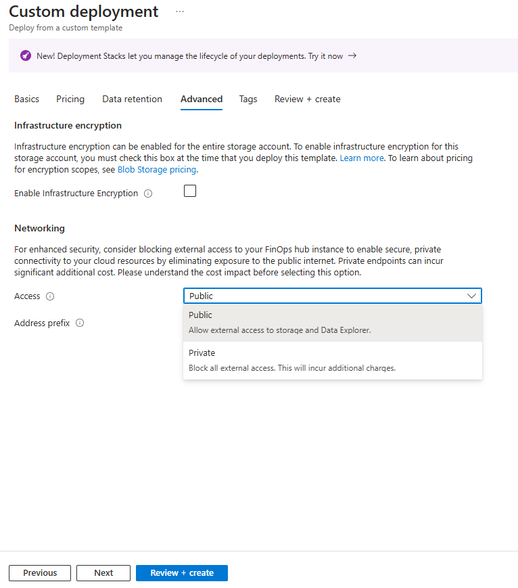Click the info icon beside Enable Infrastructure Encryption
The image size is (518, 588).
[x=148, y=194]
